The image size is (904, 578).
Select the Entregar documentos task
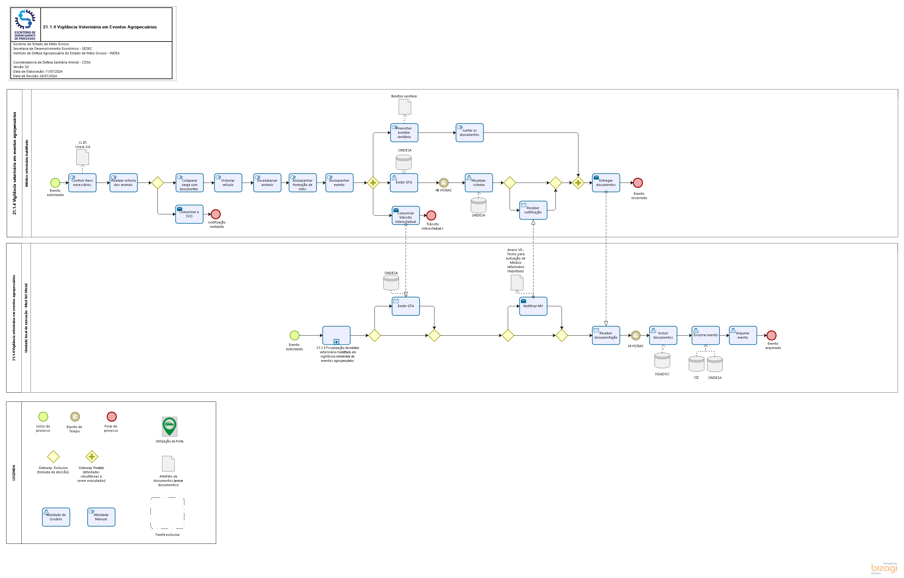click(x=606, y=183)
